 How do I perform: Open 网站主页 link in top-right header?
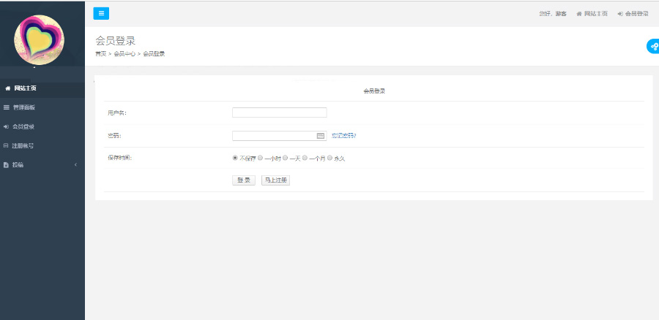click(x=592, y=14)
